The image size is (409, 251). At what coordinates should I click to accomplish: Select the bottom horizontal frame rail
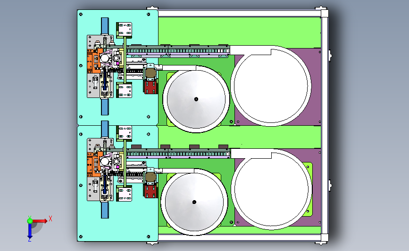tap(240, 237)
